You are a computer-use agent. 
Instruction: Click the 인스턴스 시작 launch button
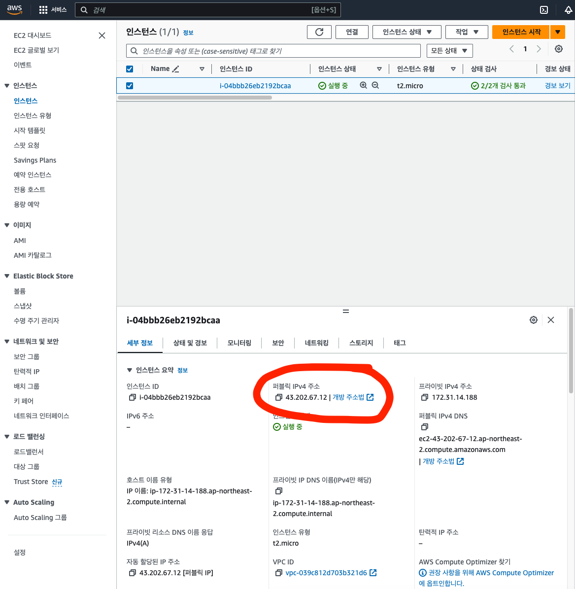pyautogui.click(x=521, y=32)
